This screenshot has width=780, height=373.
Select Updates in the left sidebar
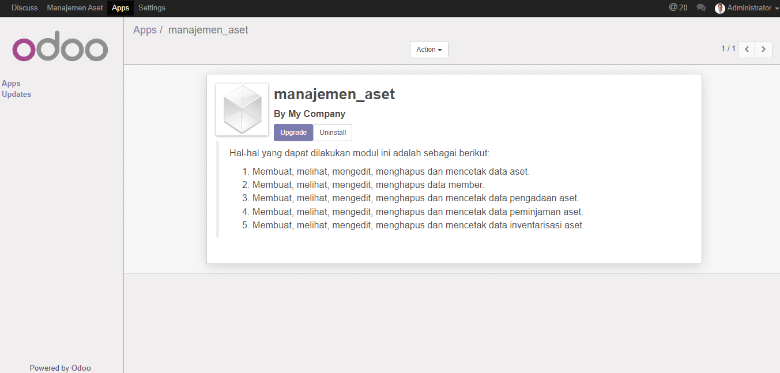(16, 95)
